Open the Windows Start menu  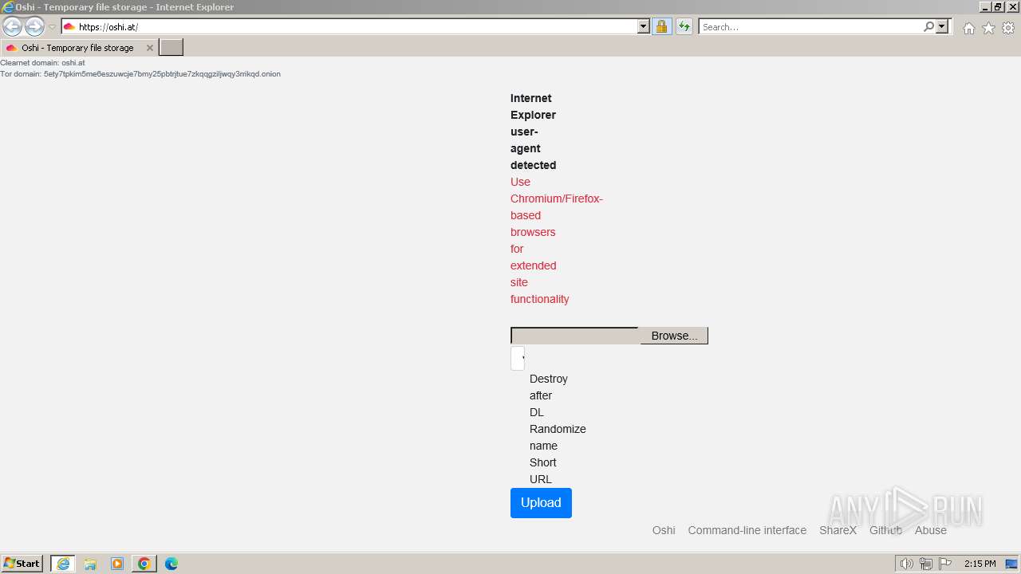(x=22, y=564)
